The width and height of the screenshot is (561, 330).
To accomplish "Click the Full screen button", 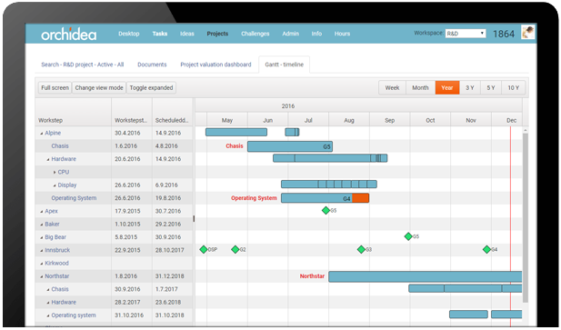I will (x=55, y=87).
